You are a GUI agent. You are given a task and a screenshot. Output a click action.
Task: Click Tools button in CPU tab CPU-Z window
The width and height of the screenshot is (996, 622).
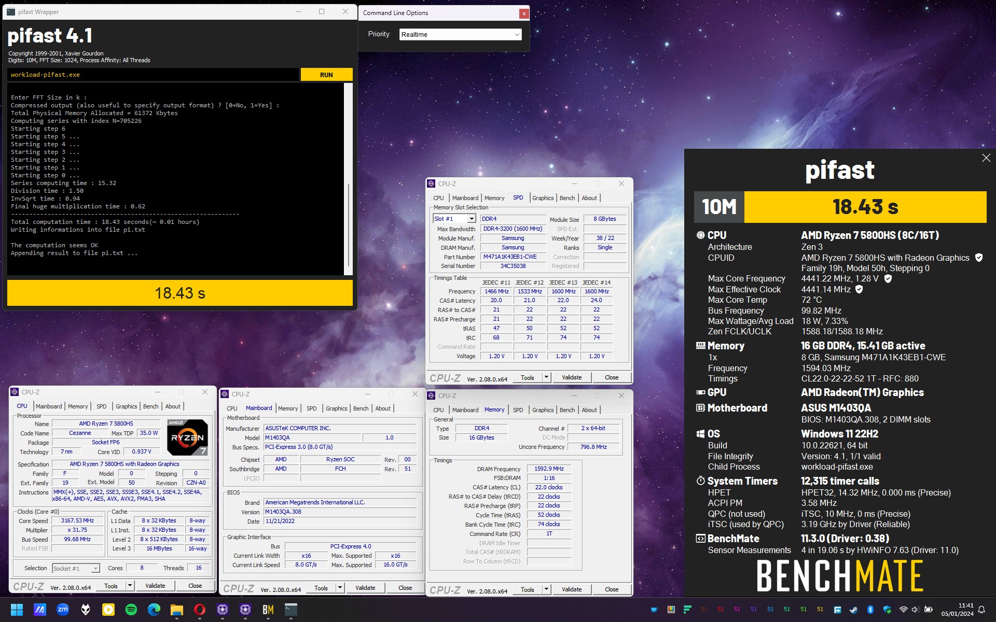coord(111,586)
